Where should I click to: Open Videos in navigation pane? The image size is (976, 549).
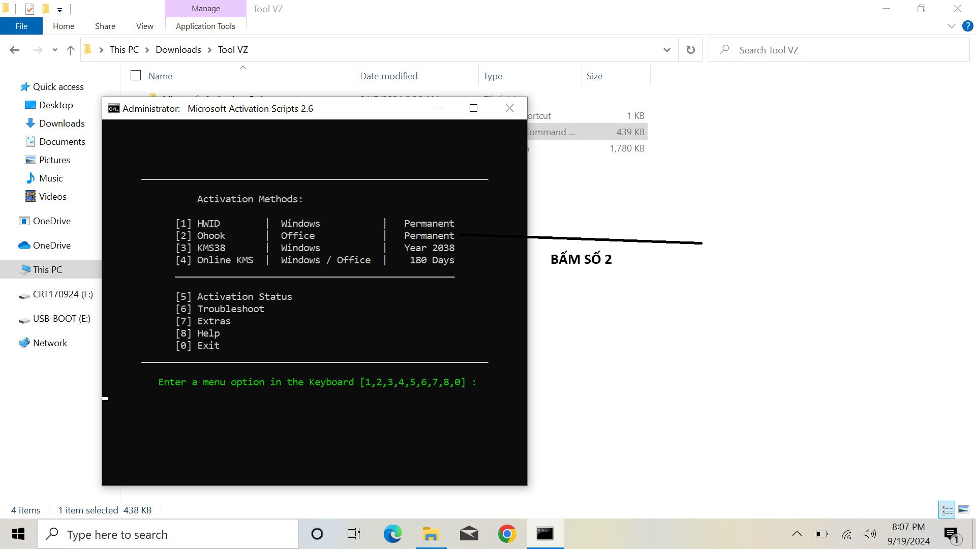pyautogui.click(x=52, y=197)
